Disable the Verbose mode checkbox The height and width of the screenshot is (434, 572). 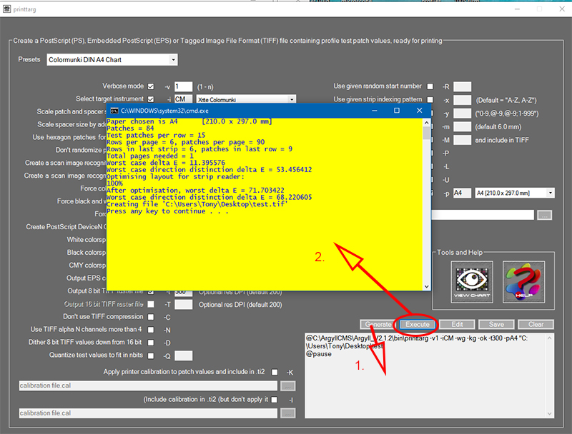click(151, 86)
